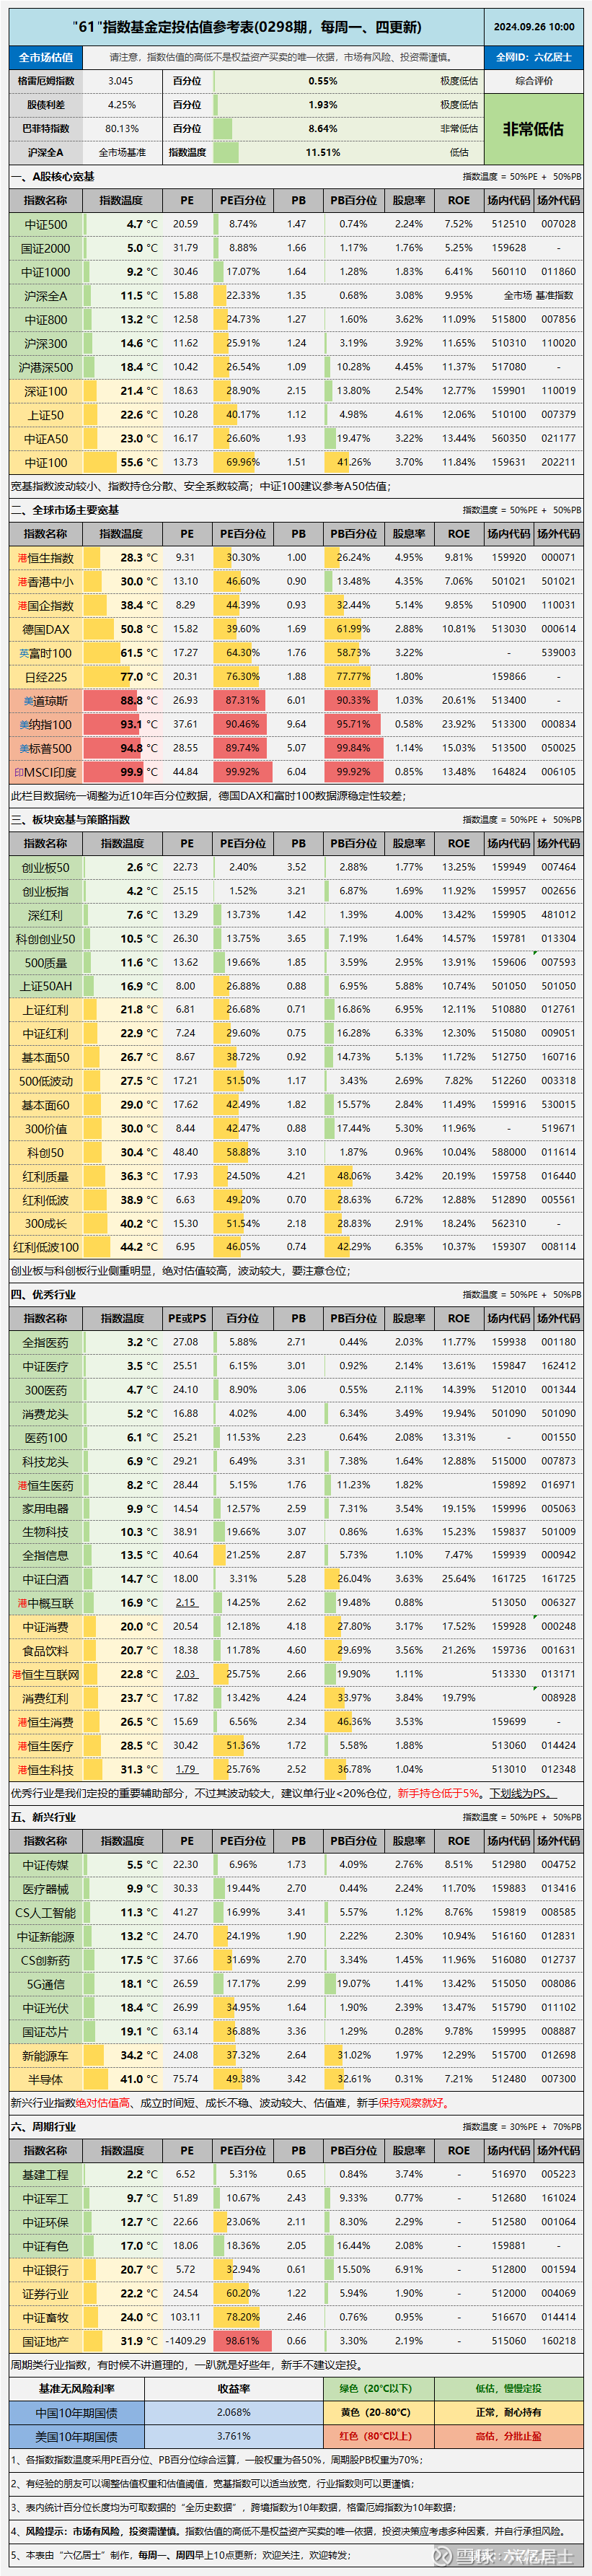
Task: Click the 中证1000 onshore code 560110
Action: (509, 272)
